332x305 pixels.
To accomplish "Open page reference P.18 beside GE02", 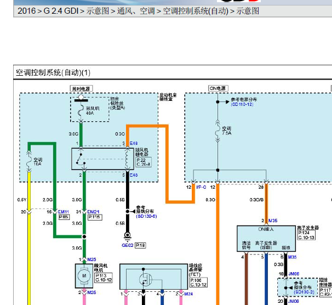I will click(140, 245).
